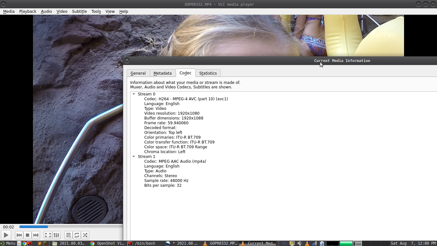Viewport: 437px width, 246px height.
Task: Select the Codec tab
Action: point(186,73)
